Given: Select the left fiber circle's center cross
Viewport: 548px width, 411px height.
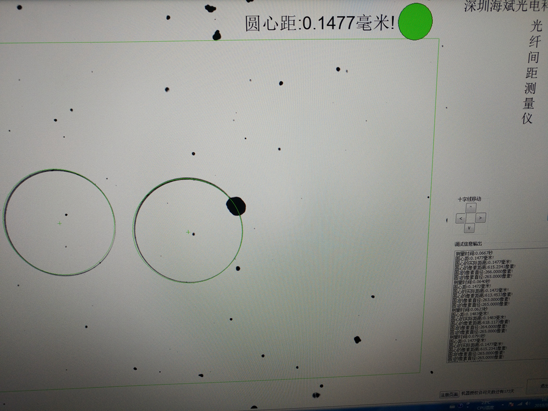Looking at the screenshot, I should (59, 223).
